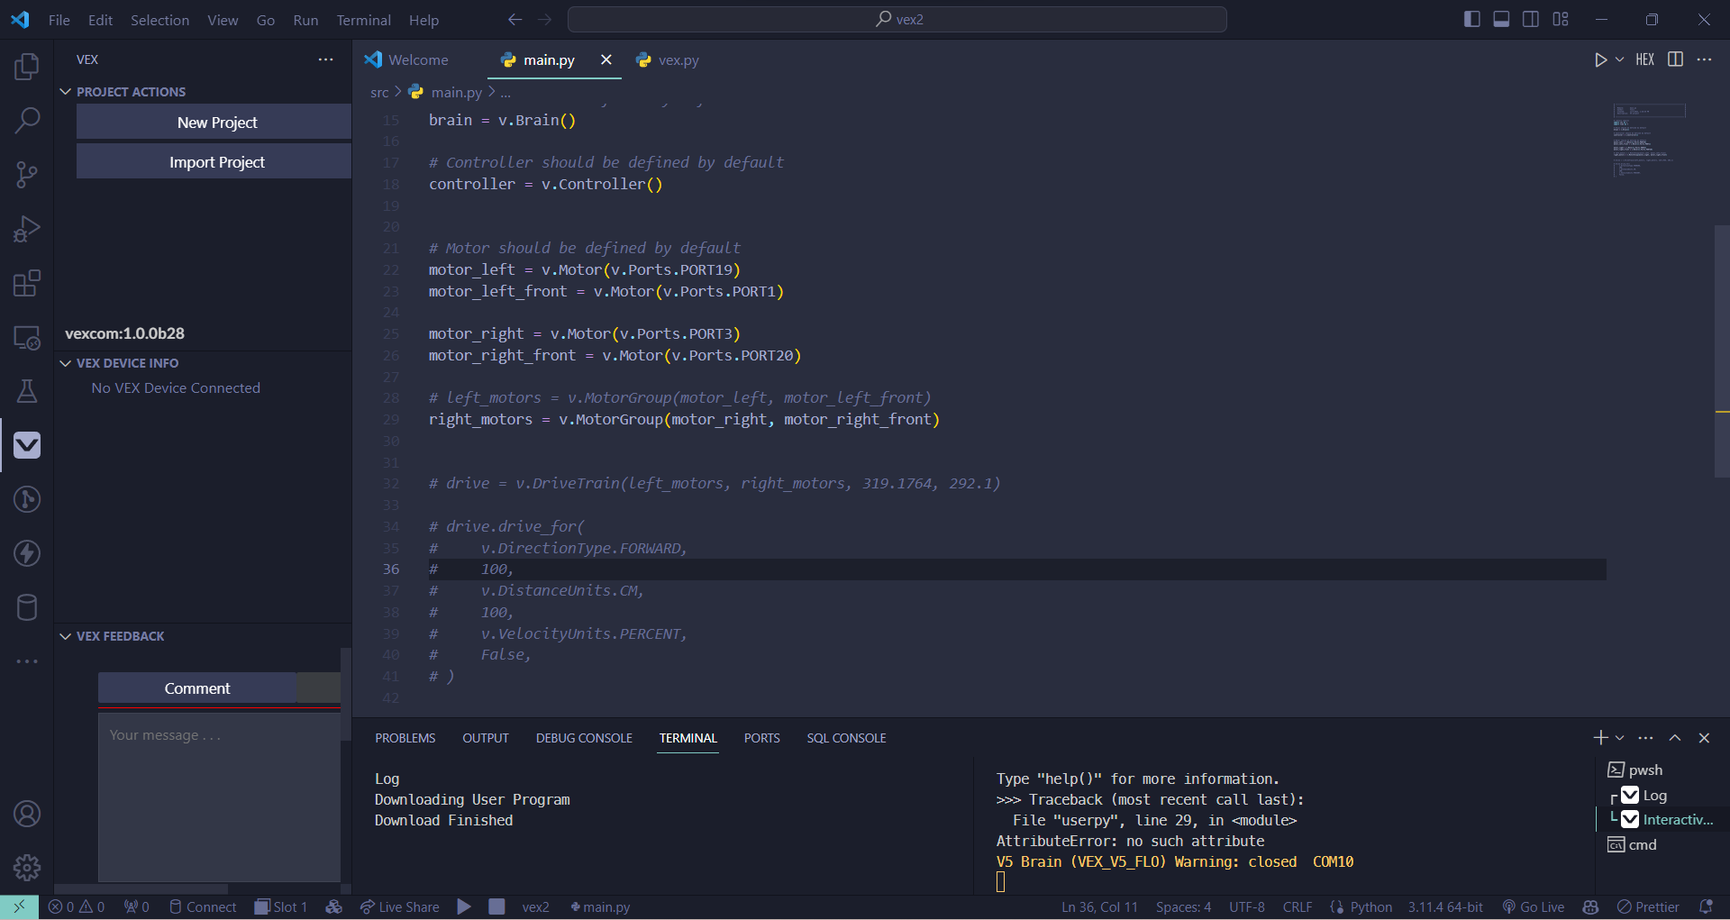
Task: Switch to the PROBLEMS panel tab
Action: 405,738
